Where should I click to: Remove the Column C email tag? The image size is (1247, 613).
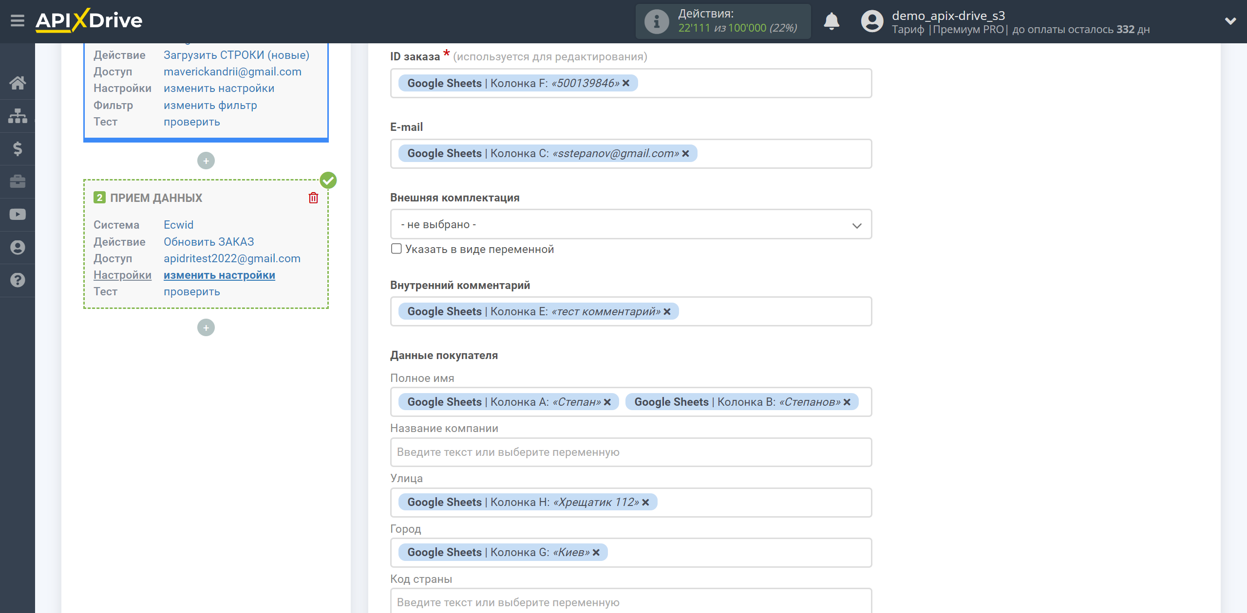(x=685, y=153)
